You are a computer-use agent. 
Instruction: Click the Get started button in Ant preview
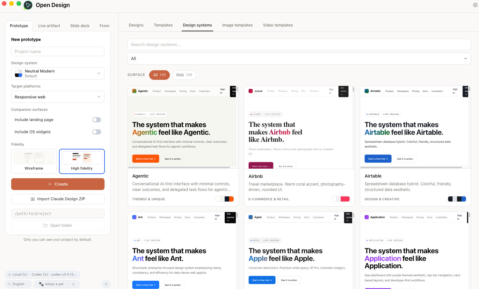point(230,217)
